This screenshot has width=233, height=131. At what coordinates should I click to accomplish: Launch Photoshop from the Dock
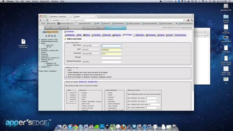[102, 127]
